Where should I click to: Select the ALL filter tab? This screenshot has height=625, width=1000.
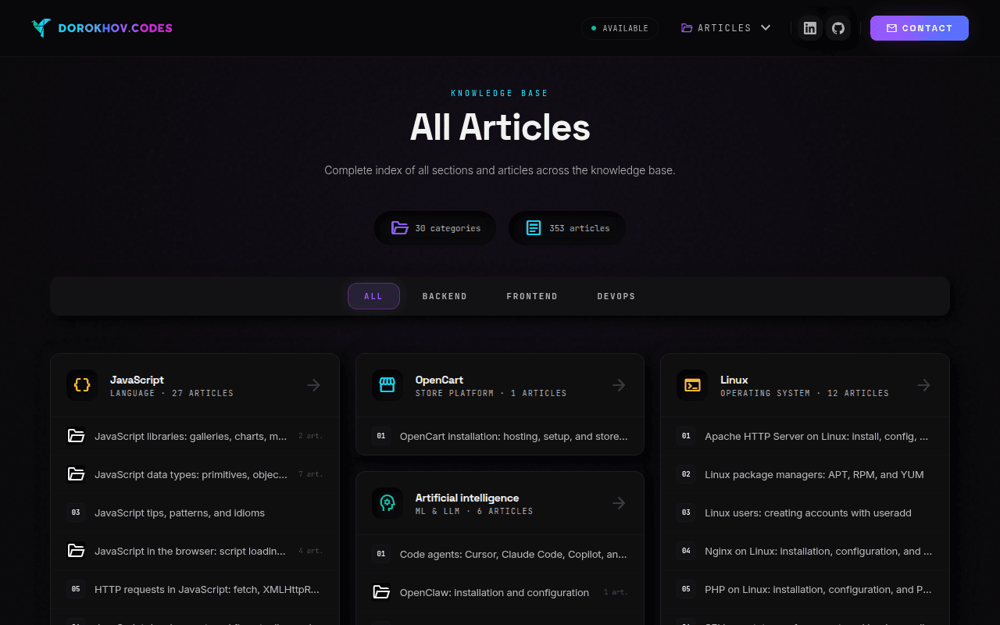[x=373, y=296]
